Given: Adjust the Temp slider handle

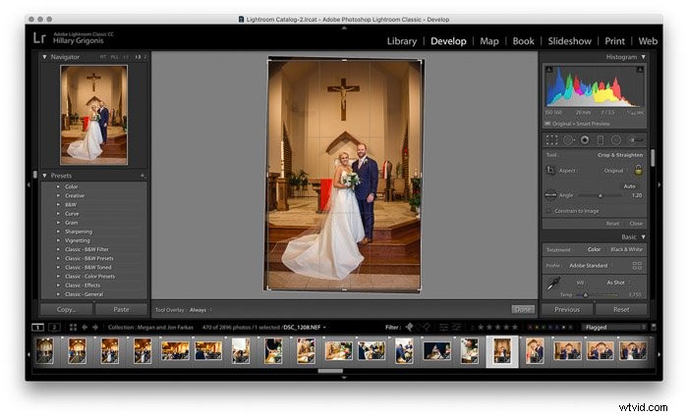Looking at the screenshot, I should pyautogui.click(x=585, y=294).
